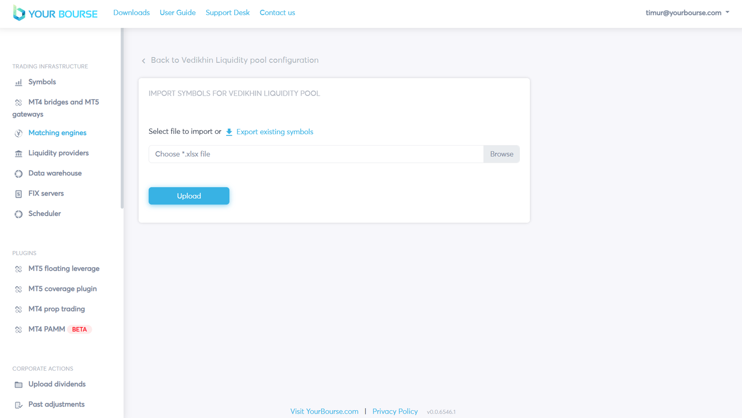Click the Your Bourse logo
The width and height of the screenshot is (742, 418).
point(55,13)
